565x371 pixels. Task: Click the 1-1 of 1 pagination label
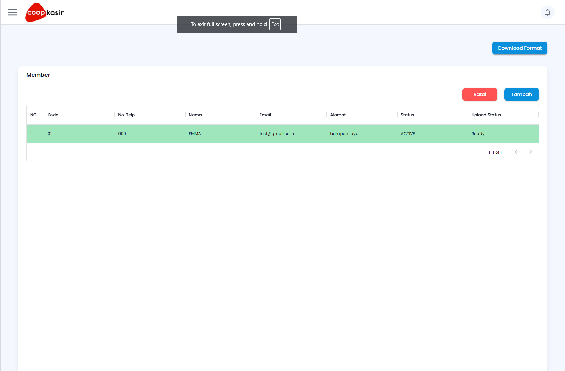coord(496,152)
